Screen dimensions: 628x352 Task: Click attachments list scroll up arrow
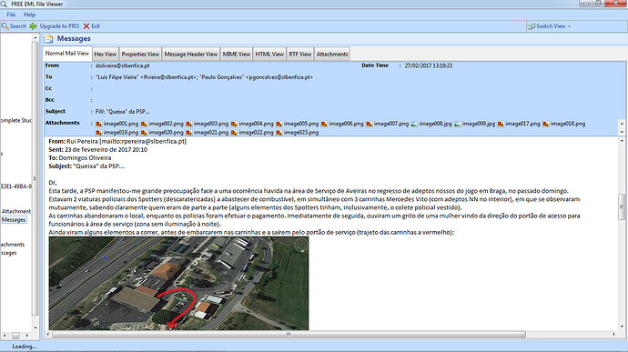622,123
